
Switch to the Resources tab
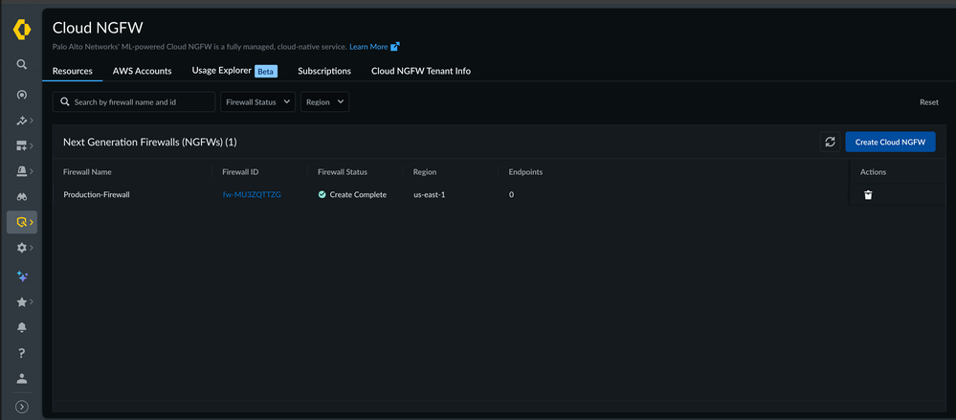(x=73, y=71)
